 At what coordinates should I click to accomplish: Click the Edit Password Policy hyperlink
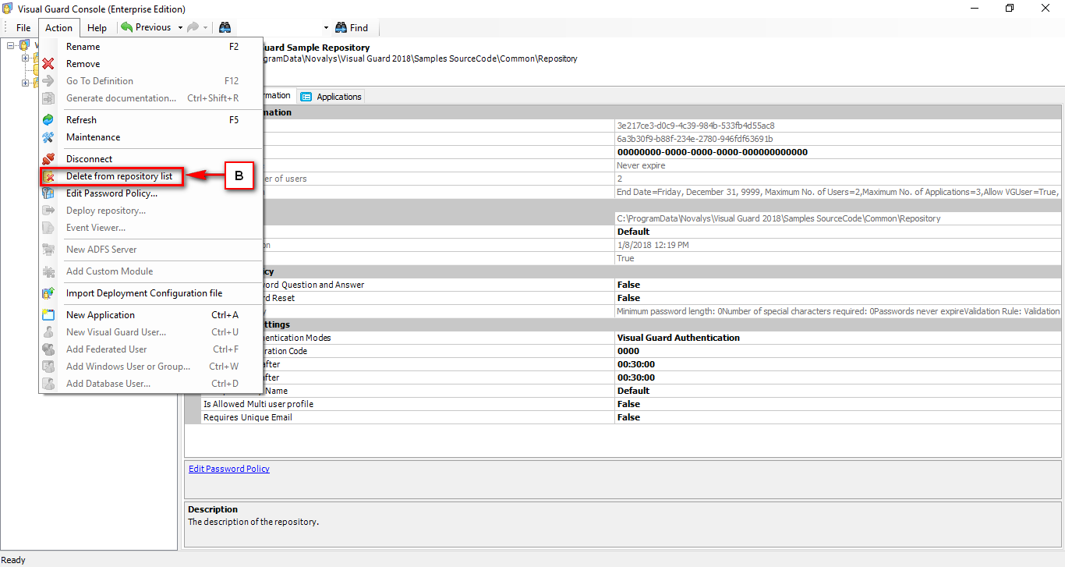point(228,468)
